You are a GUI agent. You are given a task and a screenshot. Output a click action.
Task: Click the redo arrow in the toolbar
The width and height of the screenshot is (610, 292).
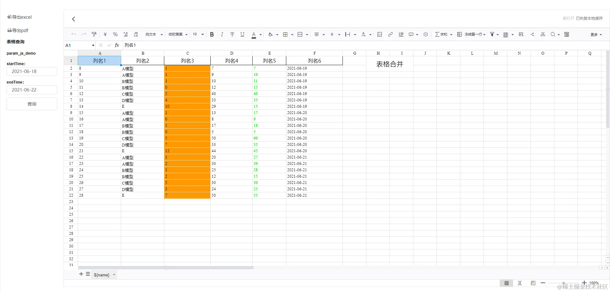84,34
